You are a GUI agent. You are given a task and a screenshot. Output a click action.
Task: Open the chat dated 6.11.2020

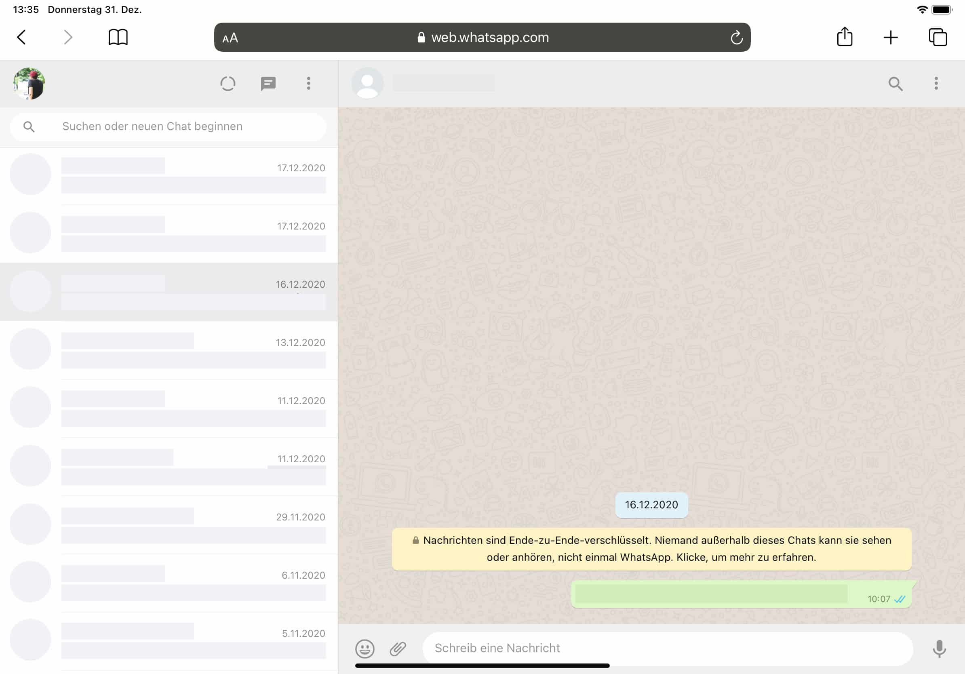(x=169, y=583)
